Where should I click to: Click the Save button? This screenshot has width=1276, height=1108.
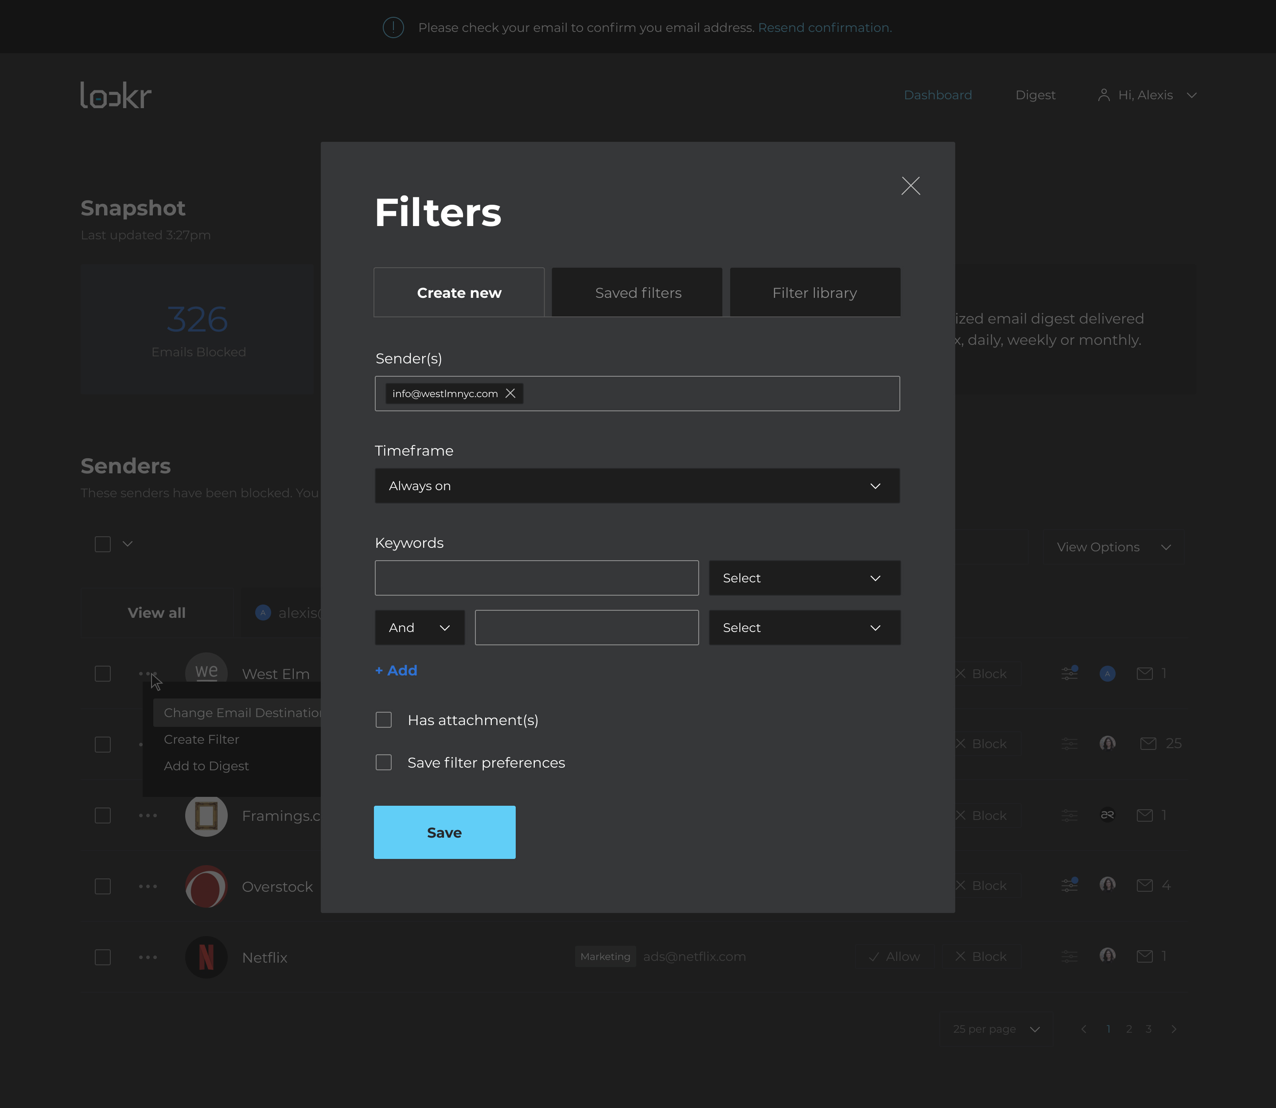[444, 832]
